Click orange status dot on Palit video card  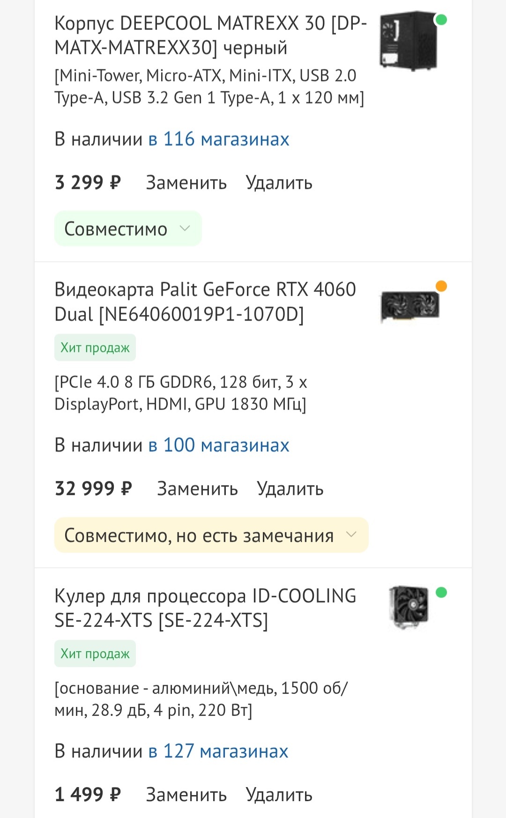(441, 286)
